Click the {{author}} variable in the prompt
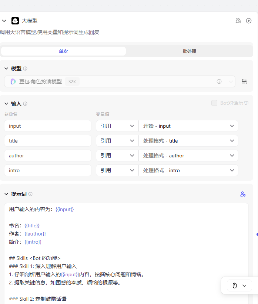Image resolution: width=258 pixels, height=304 pixels. [x=35, y=234]
